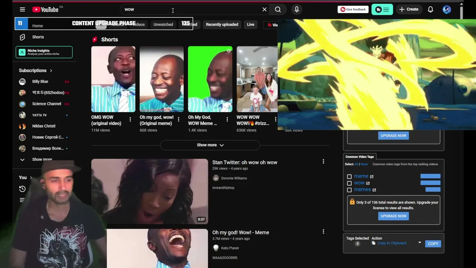Image resolution: width=476 pixels, height=268 pixels.
Task: Open Science Channel avatar
Action: point(22,104)
